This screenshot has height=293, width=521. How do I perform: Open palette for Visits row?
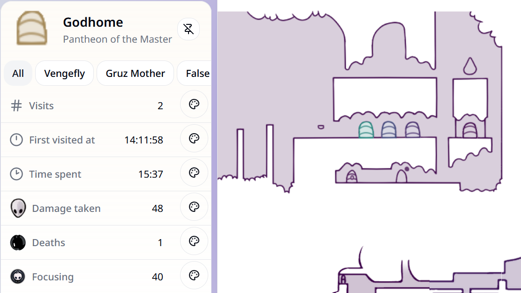(x=194, y=105)
